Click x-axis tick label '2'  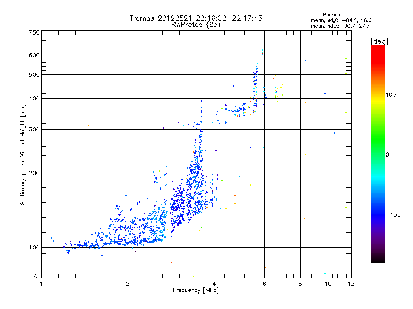(128, 284)
